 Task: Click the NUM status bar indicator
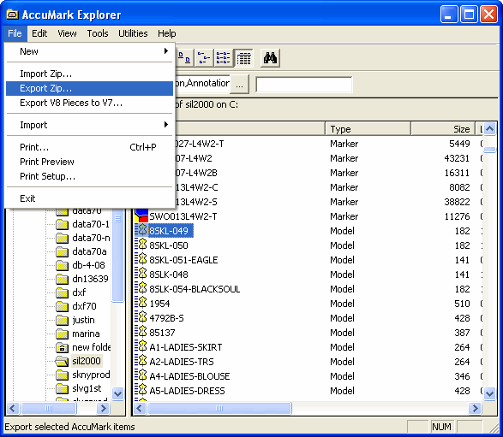[x=442, y=427]
